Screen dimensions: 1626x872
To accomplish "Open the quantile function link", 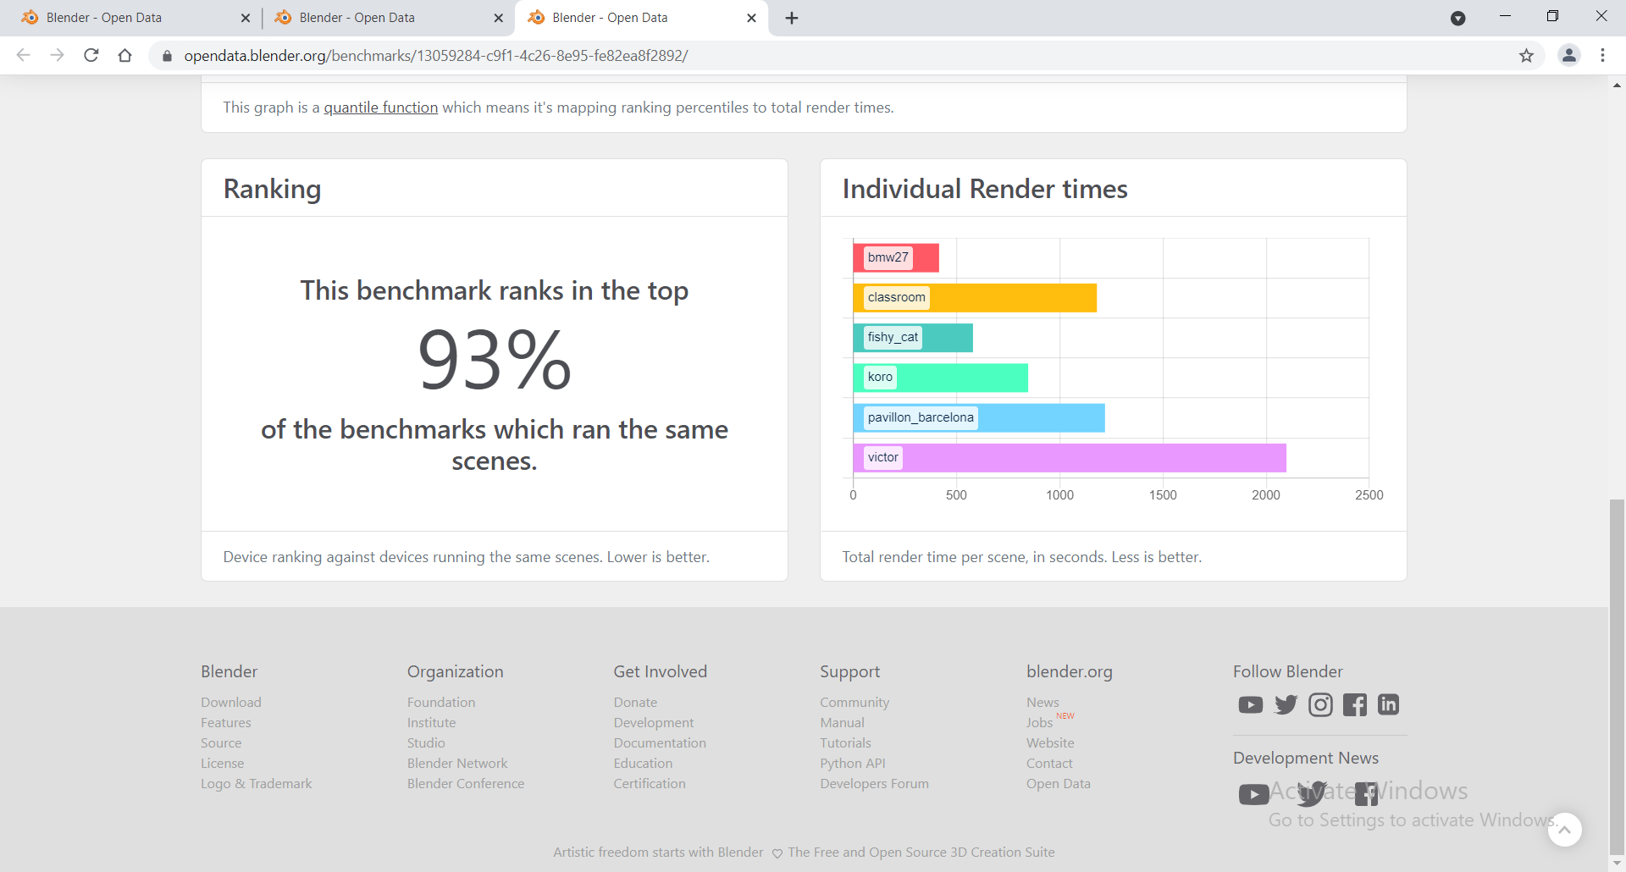I will coord(381,108).
